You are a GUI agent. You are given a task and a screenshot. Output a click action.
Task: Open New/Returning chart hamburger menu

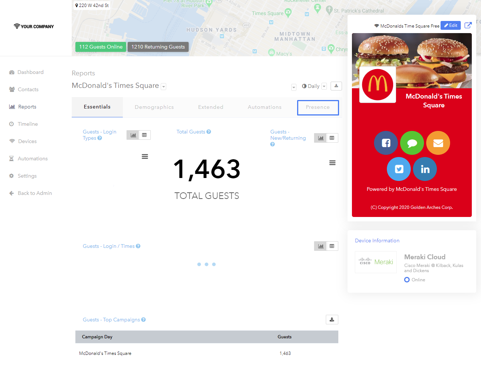(x=332, y=163)
